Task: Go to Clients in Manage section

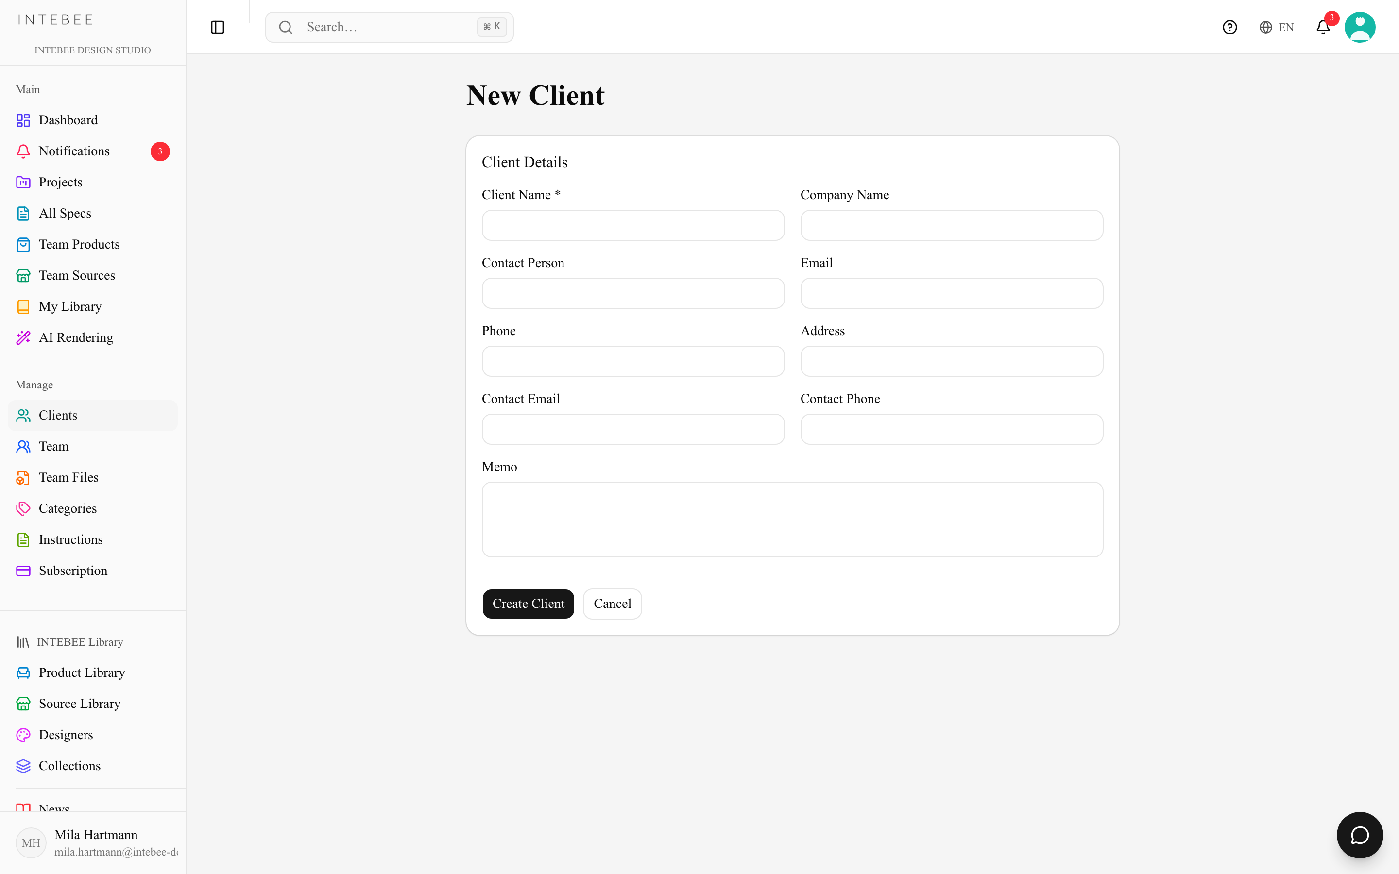Action: pyautogui.click(x=92, y=416)
